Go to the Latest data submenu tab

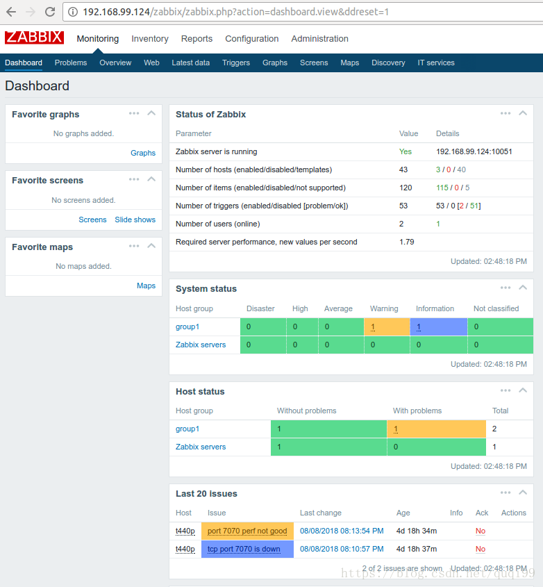point(190,63)
